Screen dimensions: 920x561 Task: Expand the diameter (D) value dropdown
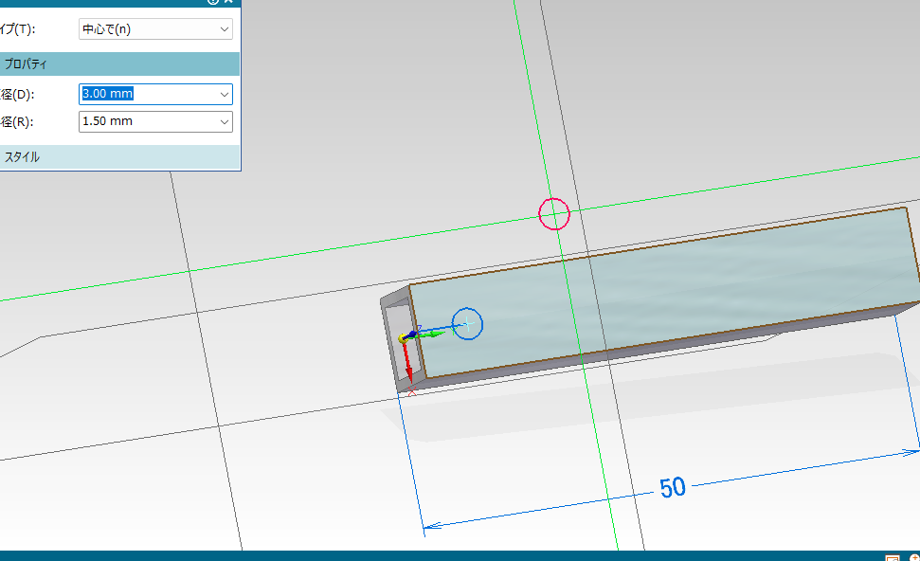click(224, 94)
